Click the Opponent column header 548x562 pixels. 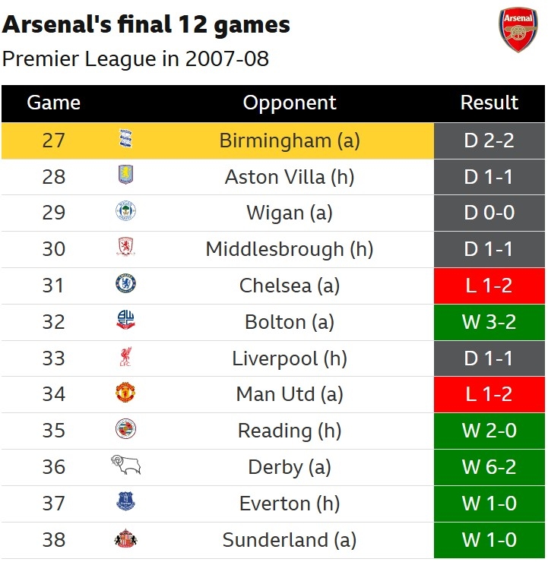click(x=290, y=103)
